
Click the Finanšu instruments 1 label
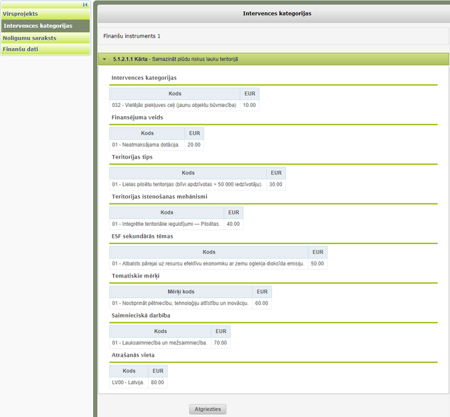(132, 36)
